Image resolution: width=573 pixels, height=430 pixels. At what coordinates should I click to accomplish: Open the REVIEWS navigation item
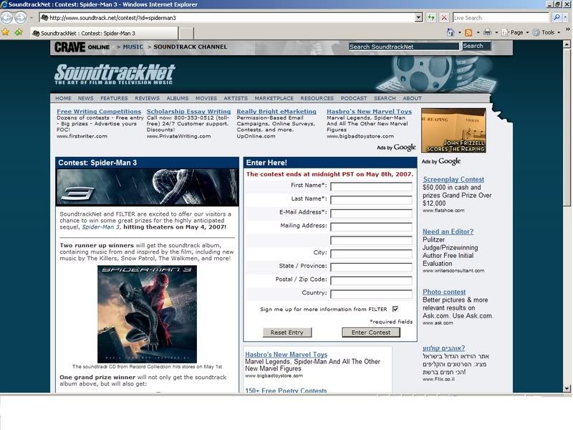click(147, 98)
